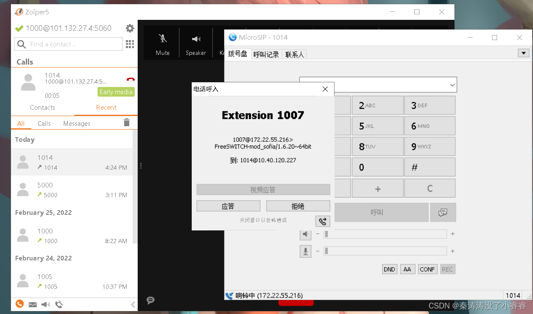The height and width of the screenshot is (314, 533).
Task: Click the trash icon to clear call history
Action: click(x=126, y=123)
